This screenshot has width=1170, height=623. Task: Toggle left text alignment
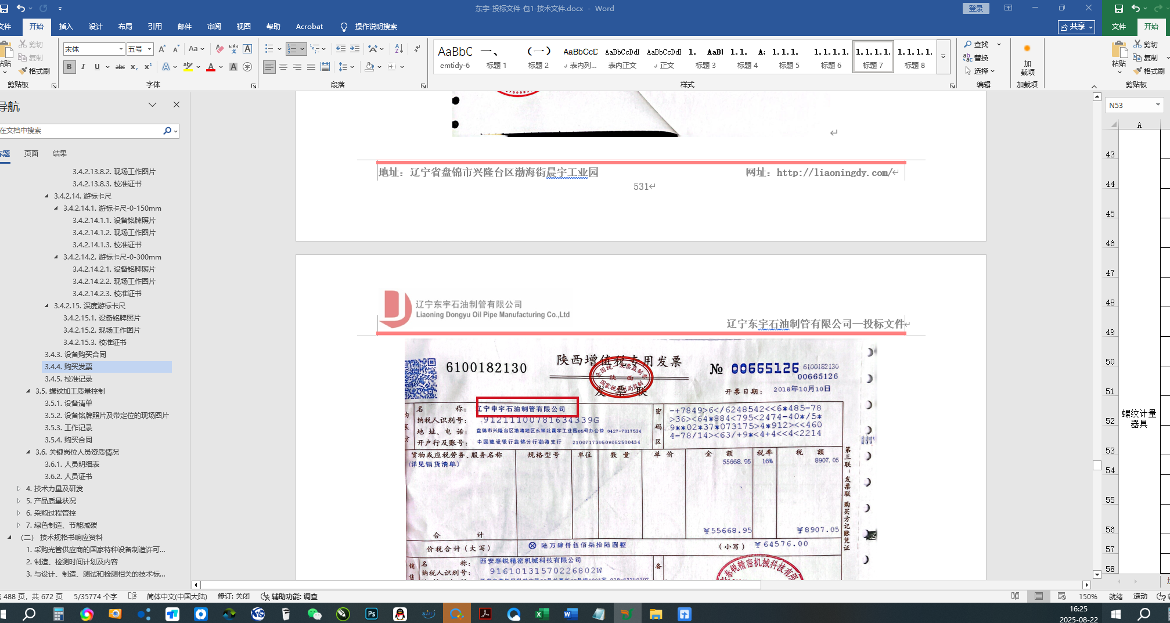pyautogui.click(x=269, y=67)
